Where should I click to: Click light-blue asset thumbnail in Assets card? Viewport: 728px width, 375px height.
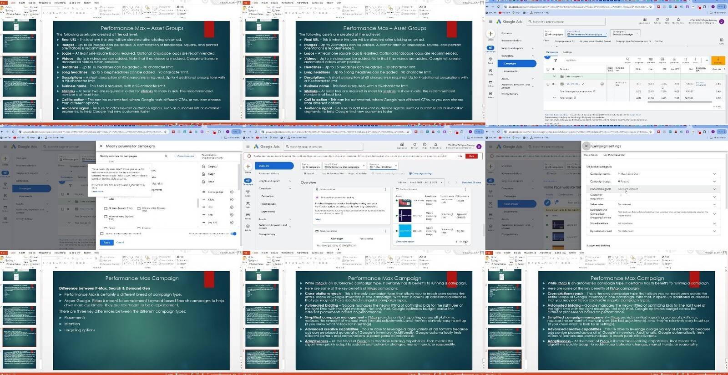[x=405, y=231]
